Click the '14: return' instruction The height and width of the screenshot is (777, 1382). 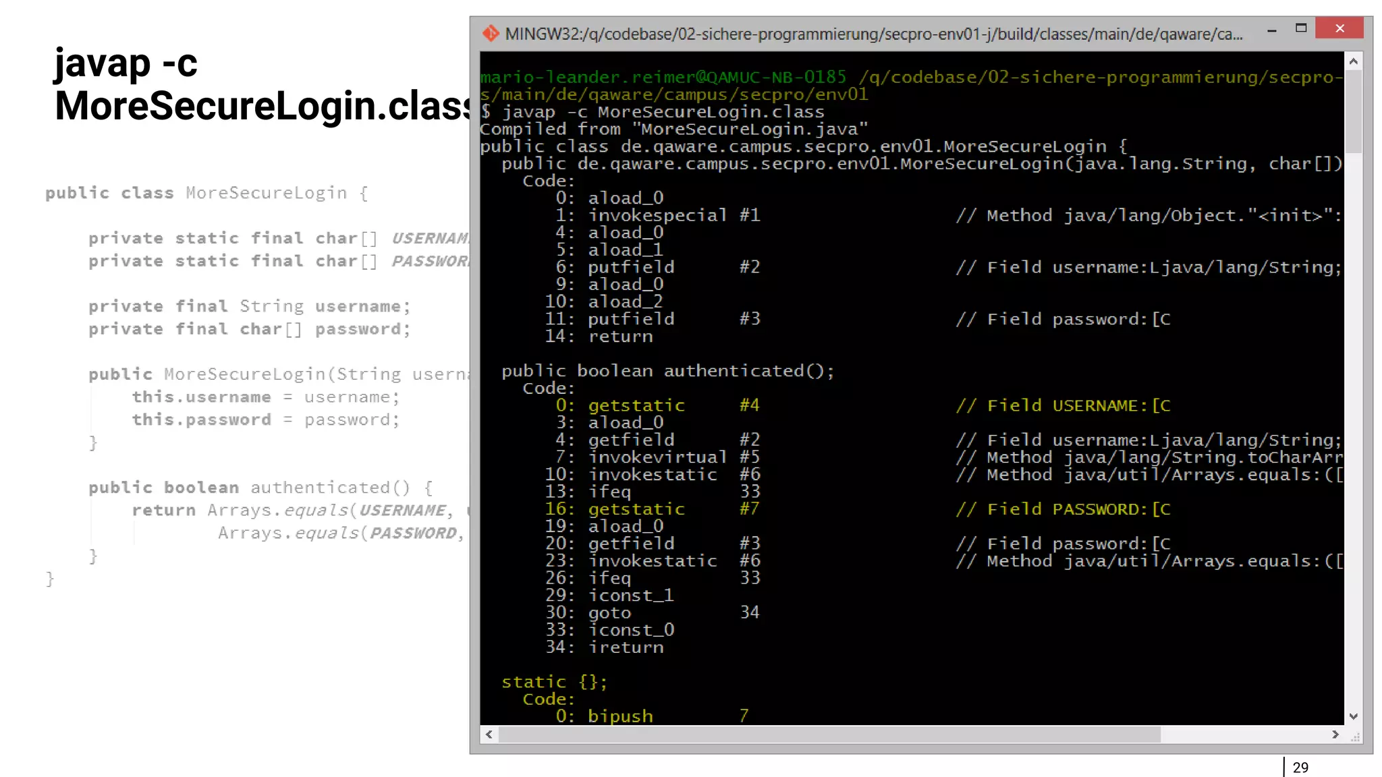pyautogui.click(x=599, y=336)
